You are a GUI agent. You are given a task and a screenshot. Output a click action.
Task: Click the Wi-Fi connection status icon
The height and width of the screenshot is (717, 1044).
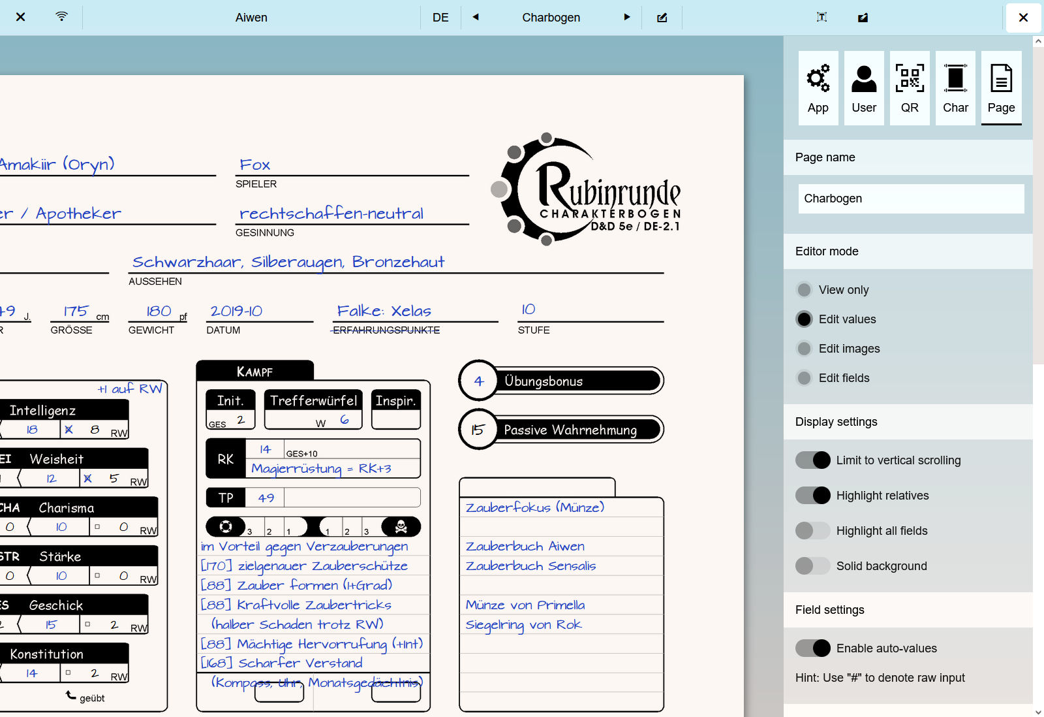[x=61, y=17]
